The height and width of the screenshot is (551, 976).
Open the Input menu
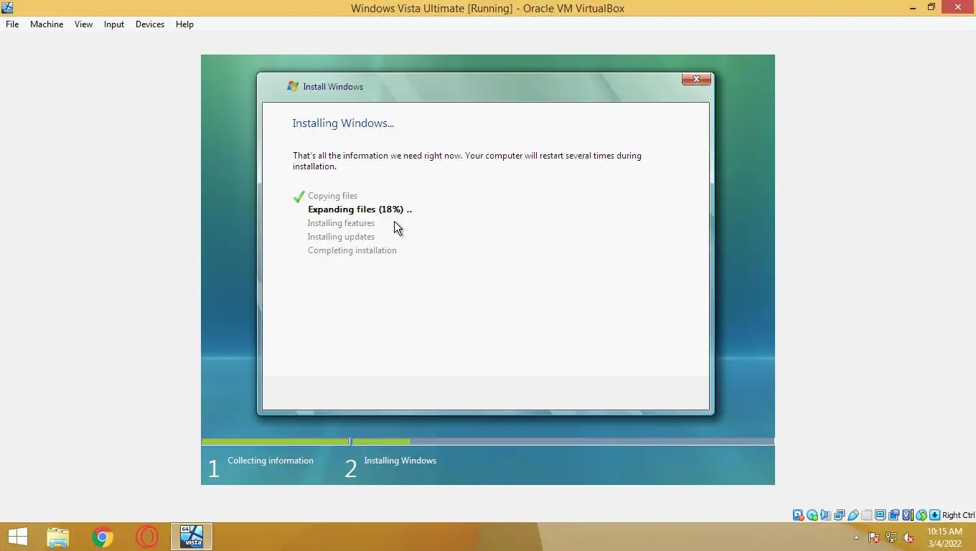pos(114,24)
